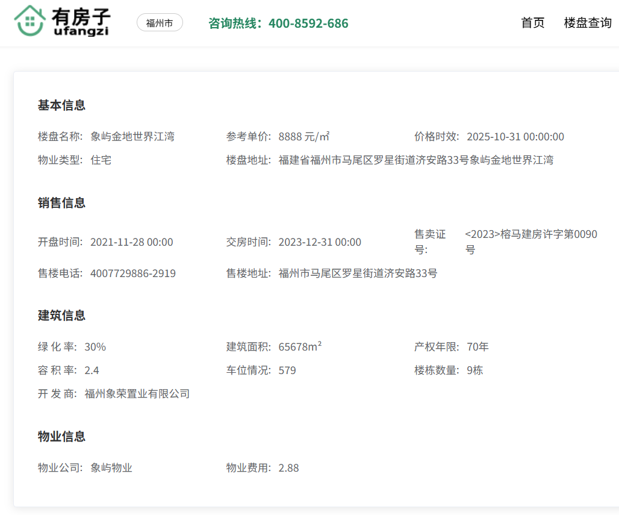
Task: Select the 建筑信息 section heading
Action: tap(61, 316)
